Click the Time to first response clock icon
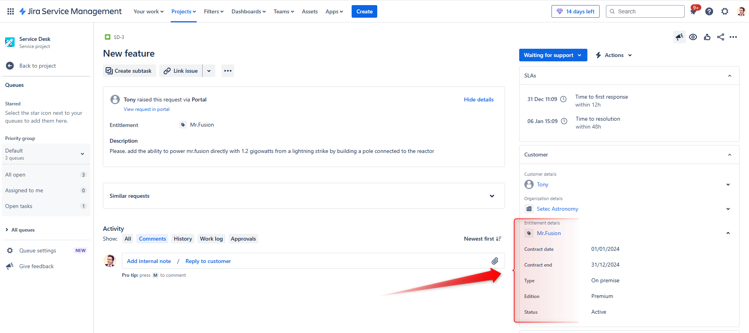The image size is (749, 333). [x=563, y=99]
